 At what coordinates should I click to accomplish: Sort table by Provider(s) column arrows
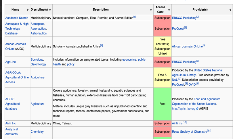tap(230, 10)
